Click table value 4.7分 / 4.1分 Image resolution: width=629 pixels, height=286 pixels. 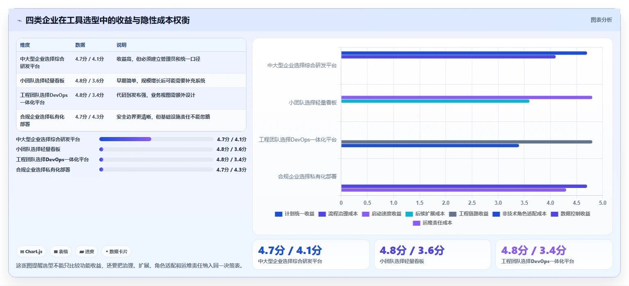coord(89,59)
